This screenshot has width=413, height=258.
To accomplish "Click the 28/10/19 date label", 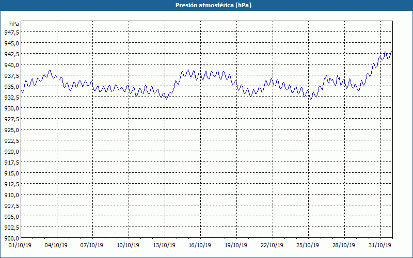I will pyautogui.click(x=344, y=245).
